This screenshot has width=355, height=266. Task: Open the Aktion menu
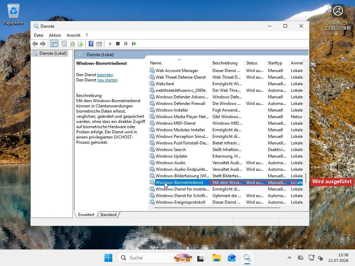click(x=55, y=35)
